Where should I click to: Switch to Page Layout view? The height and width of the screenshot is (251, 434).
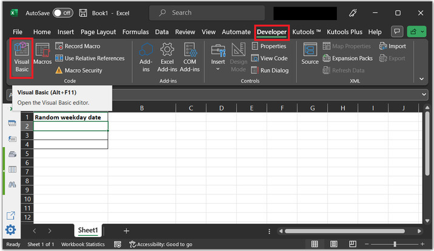(x=333, y=244)
